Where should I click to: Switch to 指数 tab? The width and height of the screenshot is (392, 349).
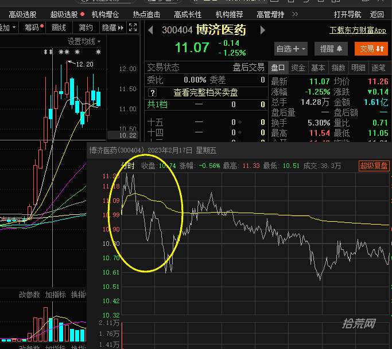pyautogui.click(x=338, y=68)
